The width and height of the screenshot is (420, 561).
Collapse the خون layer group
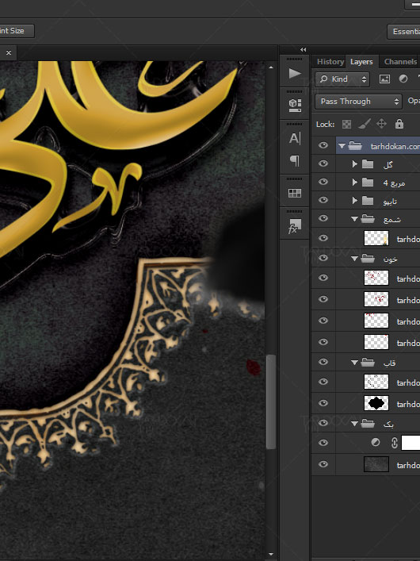click(354, 259)
